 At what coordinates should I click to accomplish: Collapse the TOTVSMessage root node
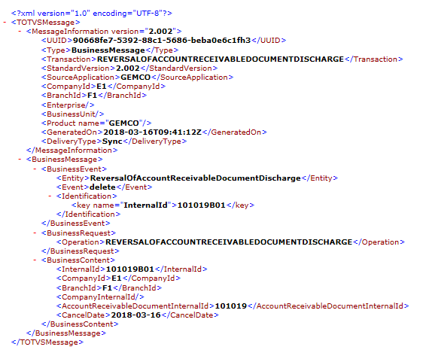tap(5, 22)
